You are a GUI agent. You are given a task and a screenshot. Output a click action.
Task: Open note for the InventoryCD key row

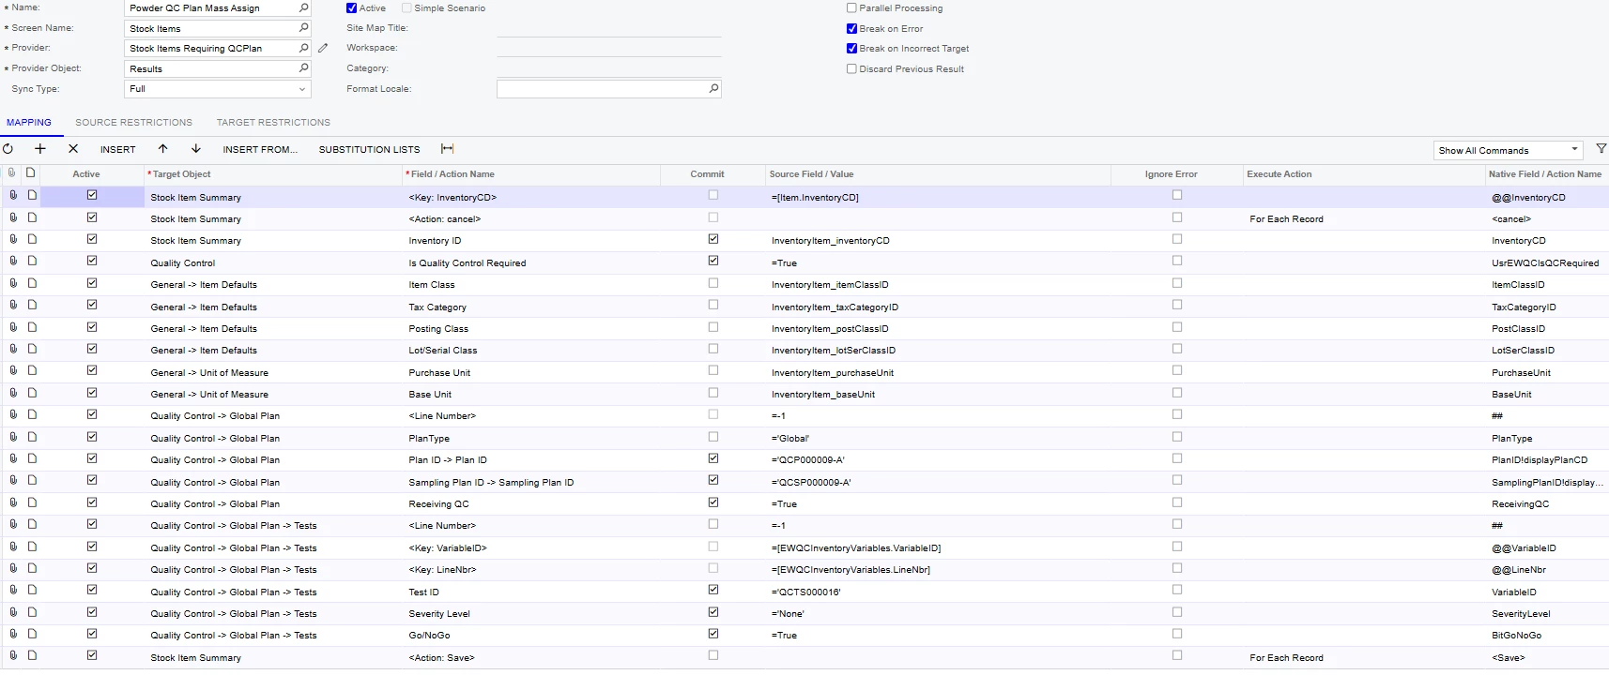(32, 195)
